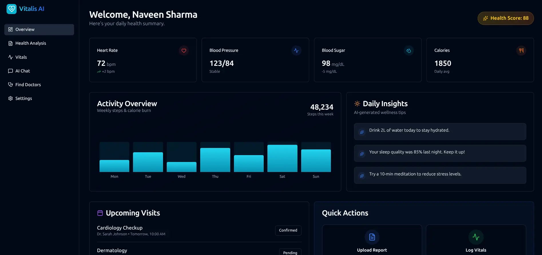Open AI Chat from the sidebar
Screen dimensions: 542x255
(x=23, y=71)
